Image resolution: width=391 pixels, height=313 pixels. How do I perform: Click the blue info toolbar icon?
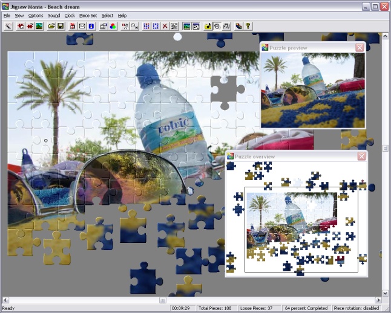pos(91,26)
